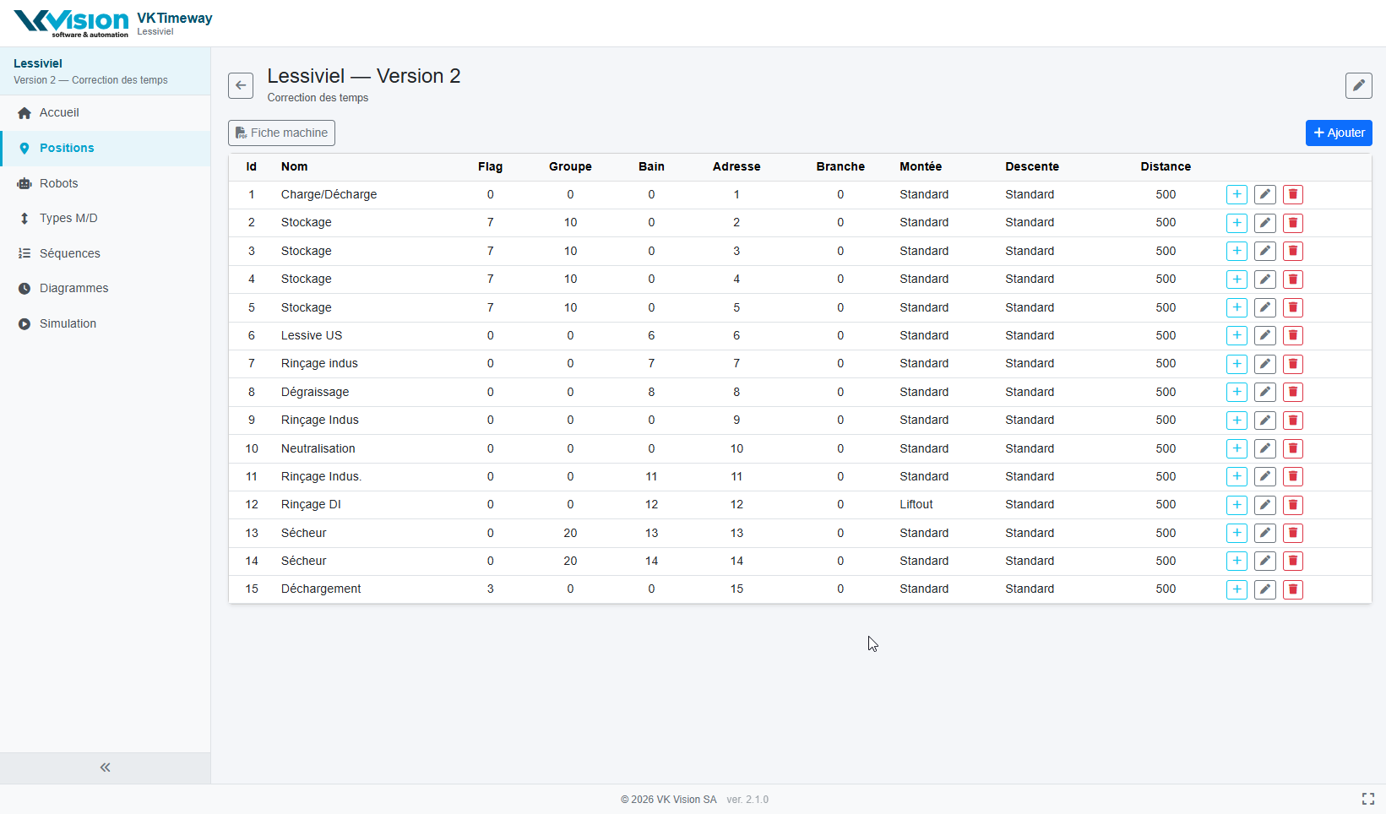Delete the Déchargement position row
1386x814 pixels.
(1292, 589)
